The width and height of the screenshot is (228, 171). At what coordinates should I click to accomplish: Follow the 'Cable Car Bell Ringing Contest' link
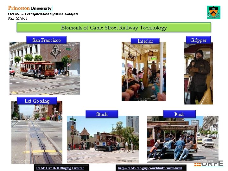60,168
